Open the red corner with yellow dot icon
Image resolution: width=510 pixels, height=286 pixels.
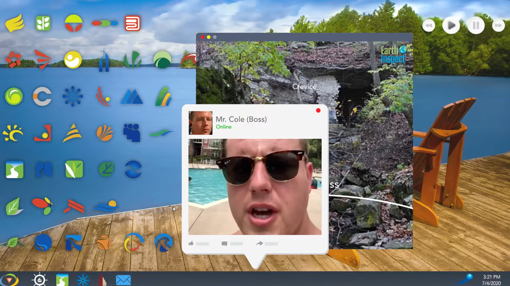tap(42, 133)
